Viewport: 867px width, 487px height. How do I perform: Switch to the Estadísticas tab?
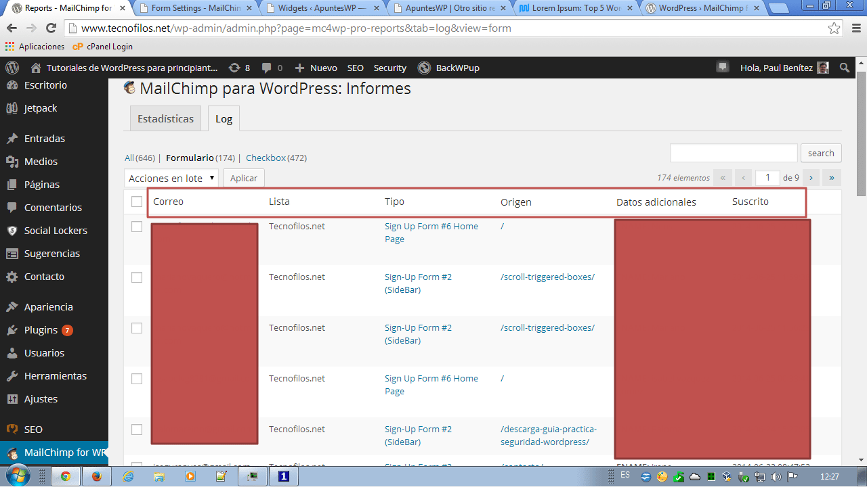(166, 118)
